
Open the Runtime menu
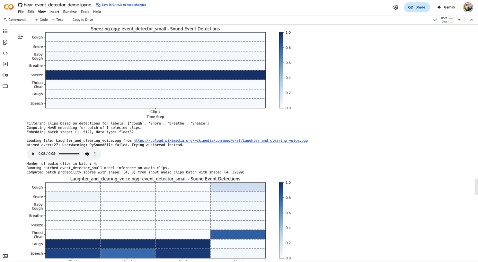click(x=70, y=12)
